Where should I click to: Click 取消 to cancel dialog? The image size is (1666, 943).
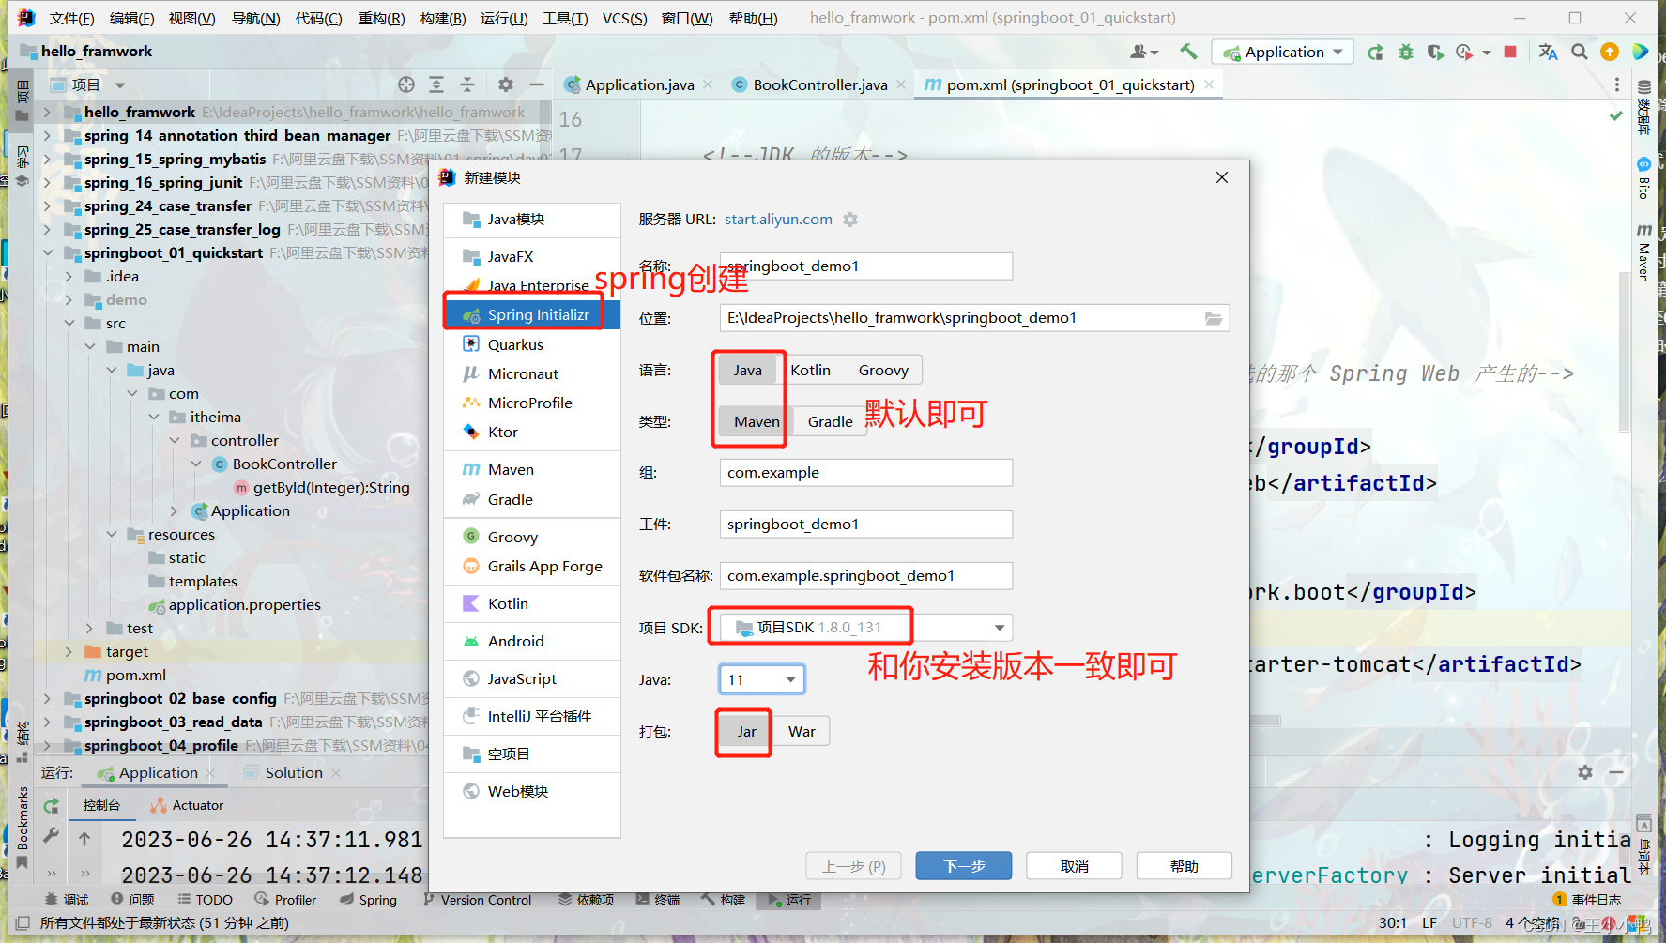pos(1075,866)
